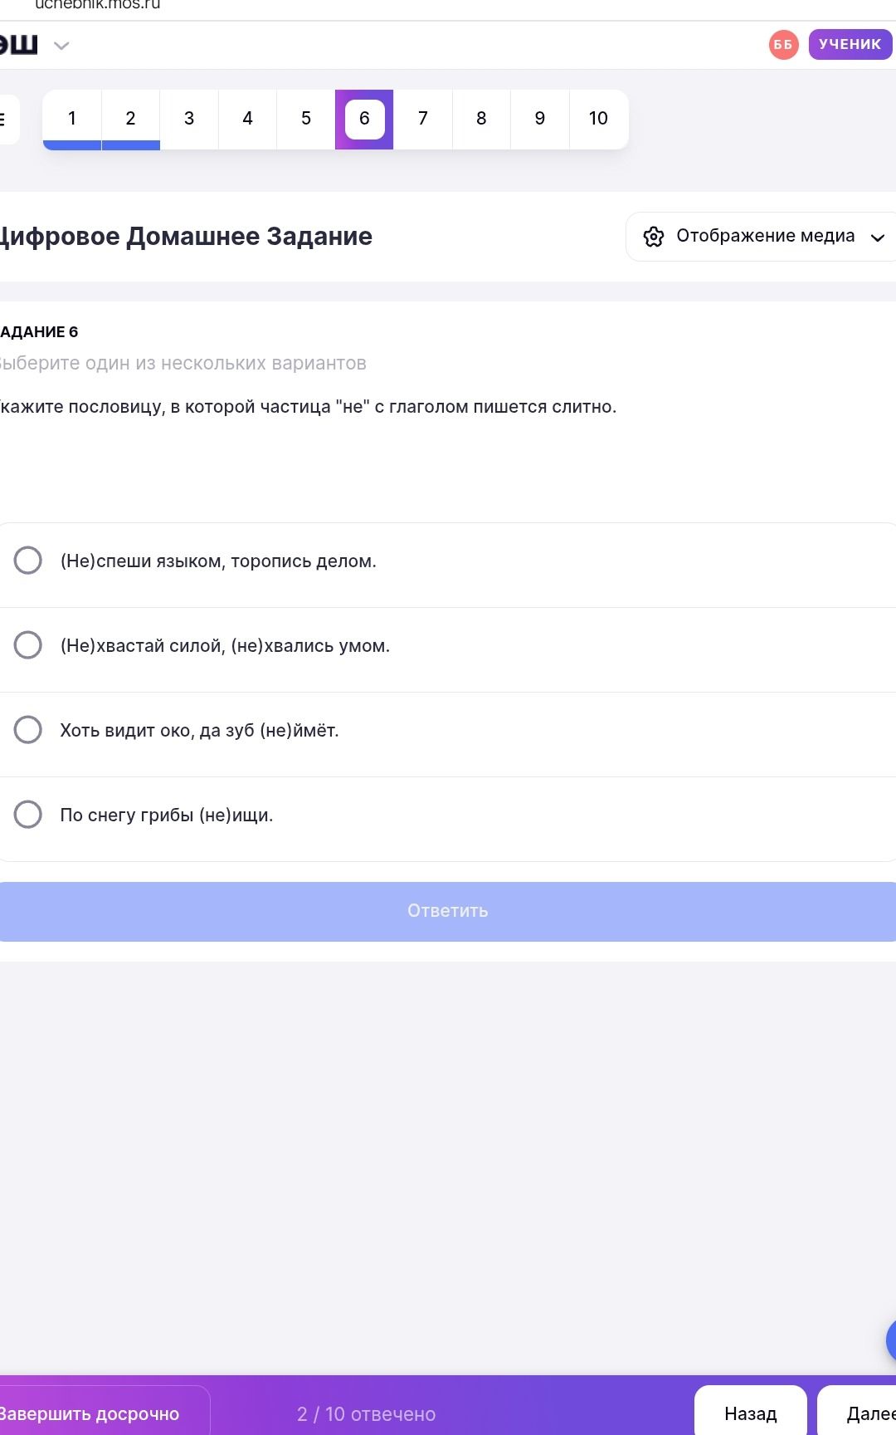Image resolution: width=896 pixels, height=1435 pixels.
Task: Click the blue floating button at right edge
Action: 891,1339
